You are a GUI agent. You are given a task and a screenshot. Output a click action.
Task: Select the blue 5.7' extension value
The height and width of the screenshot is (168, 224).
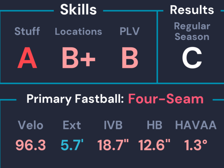click(72, 145)
